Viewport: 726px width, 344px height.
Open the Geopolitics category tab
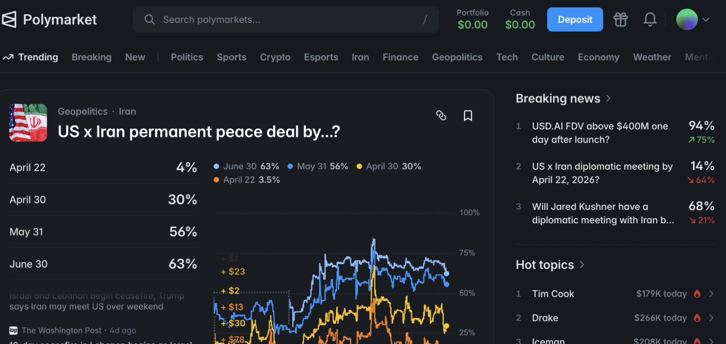click(x=457, y=57)
